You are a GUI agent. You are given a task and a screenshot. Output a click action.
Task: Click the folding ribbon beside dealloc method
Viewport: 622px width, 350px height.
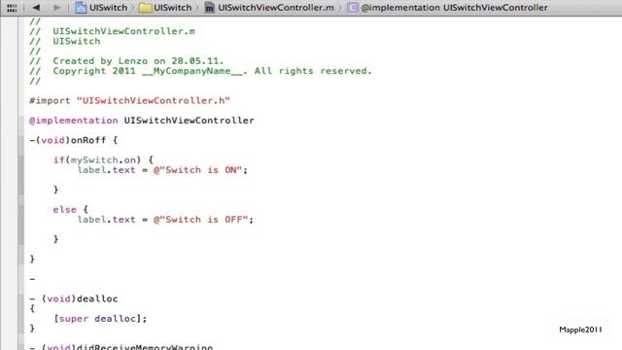[x=20, y=313]
